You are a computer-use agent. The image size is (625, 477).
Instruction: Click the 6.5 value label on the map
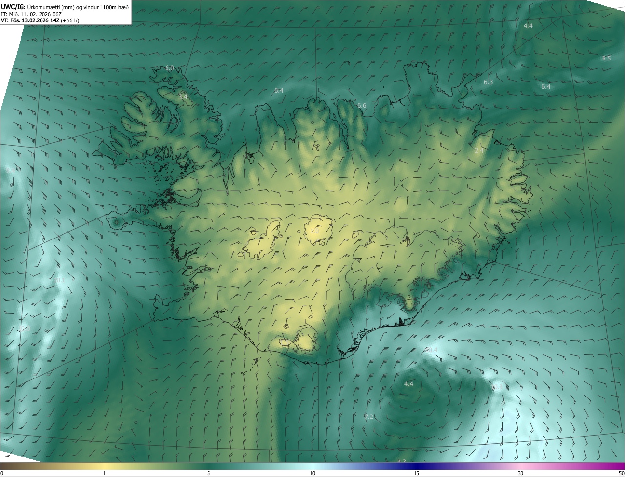coord(606,59)
